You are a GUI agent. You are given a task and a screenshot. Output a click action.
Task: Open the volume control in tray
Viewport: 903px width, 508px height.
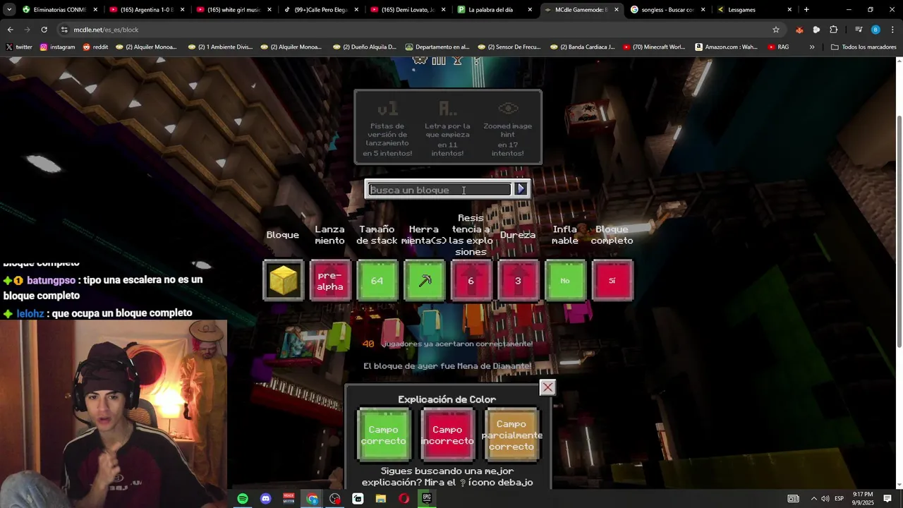tap(825, 499)
